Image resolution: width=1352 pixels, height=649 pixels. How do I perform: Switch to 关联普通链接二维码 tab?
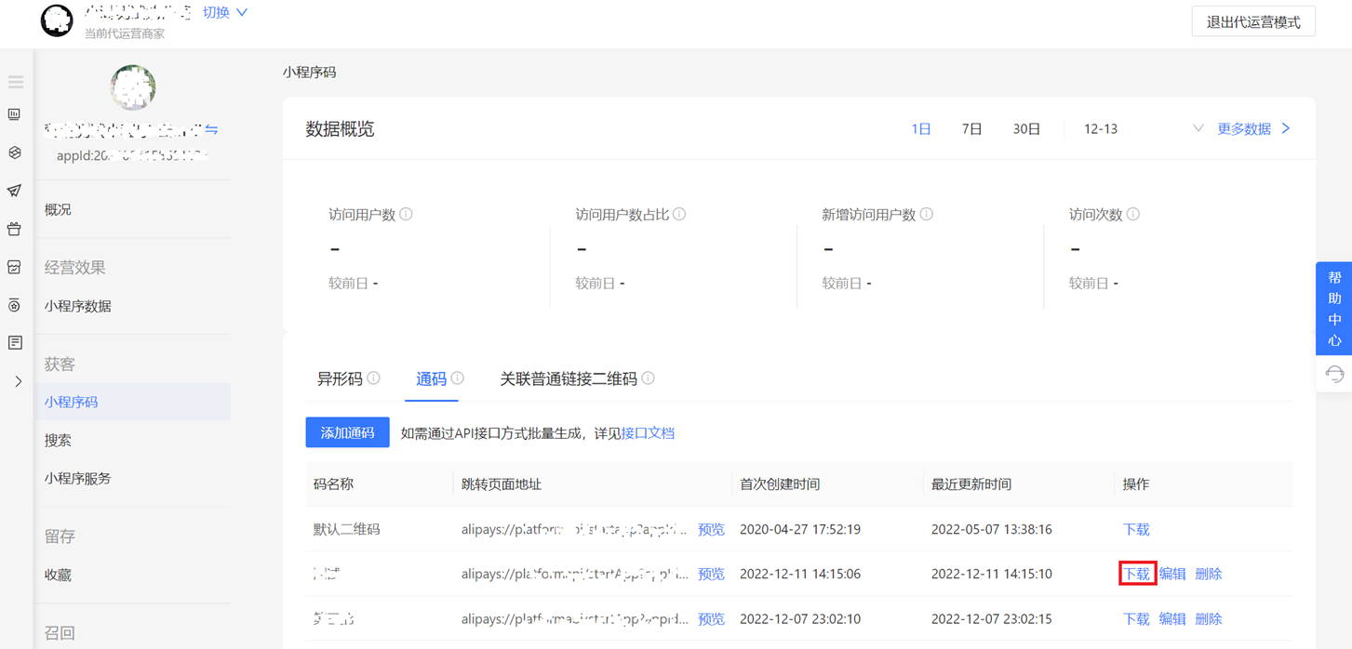tap(569, 378)
